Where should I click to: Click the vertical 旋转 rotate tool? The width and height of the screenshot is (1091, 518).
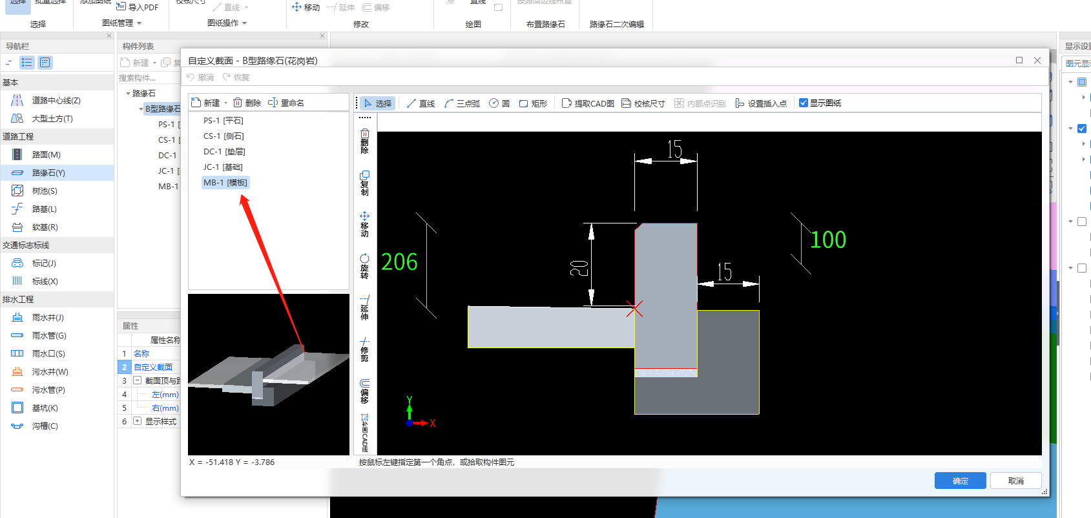364,266
